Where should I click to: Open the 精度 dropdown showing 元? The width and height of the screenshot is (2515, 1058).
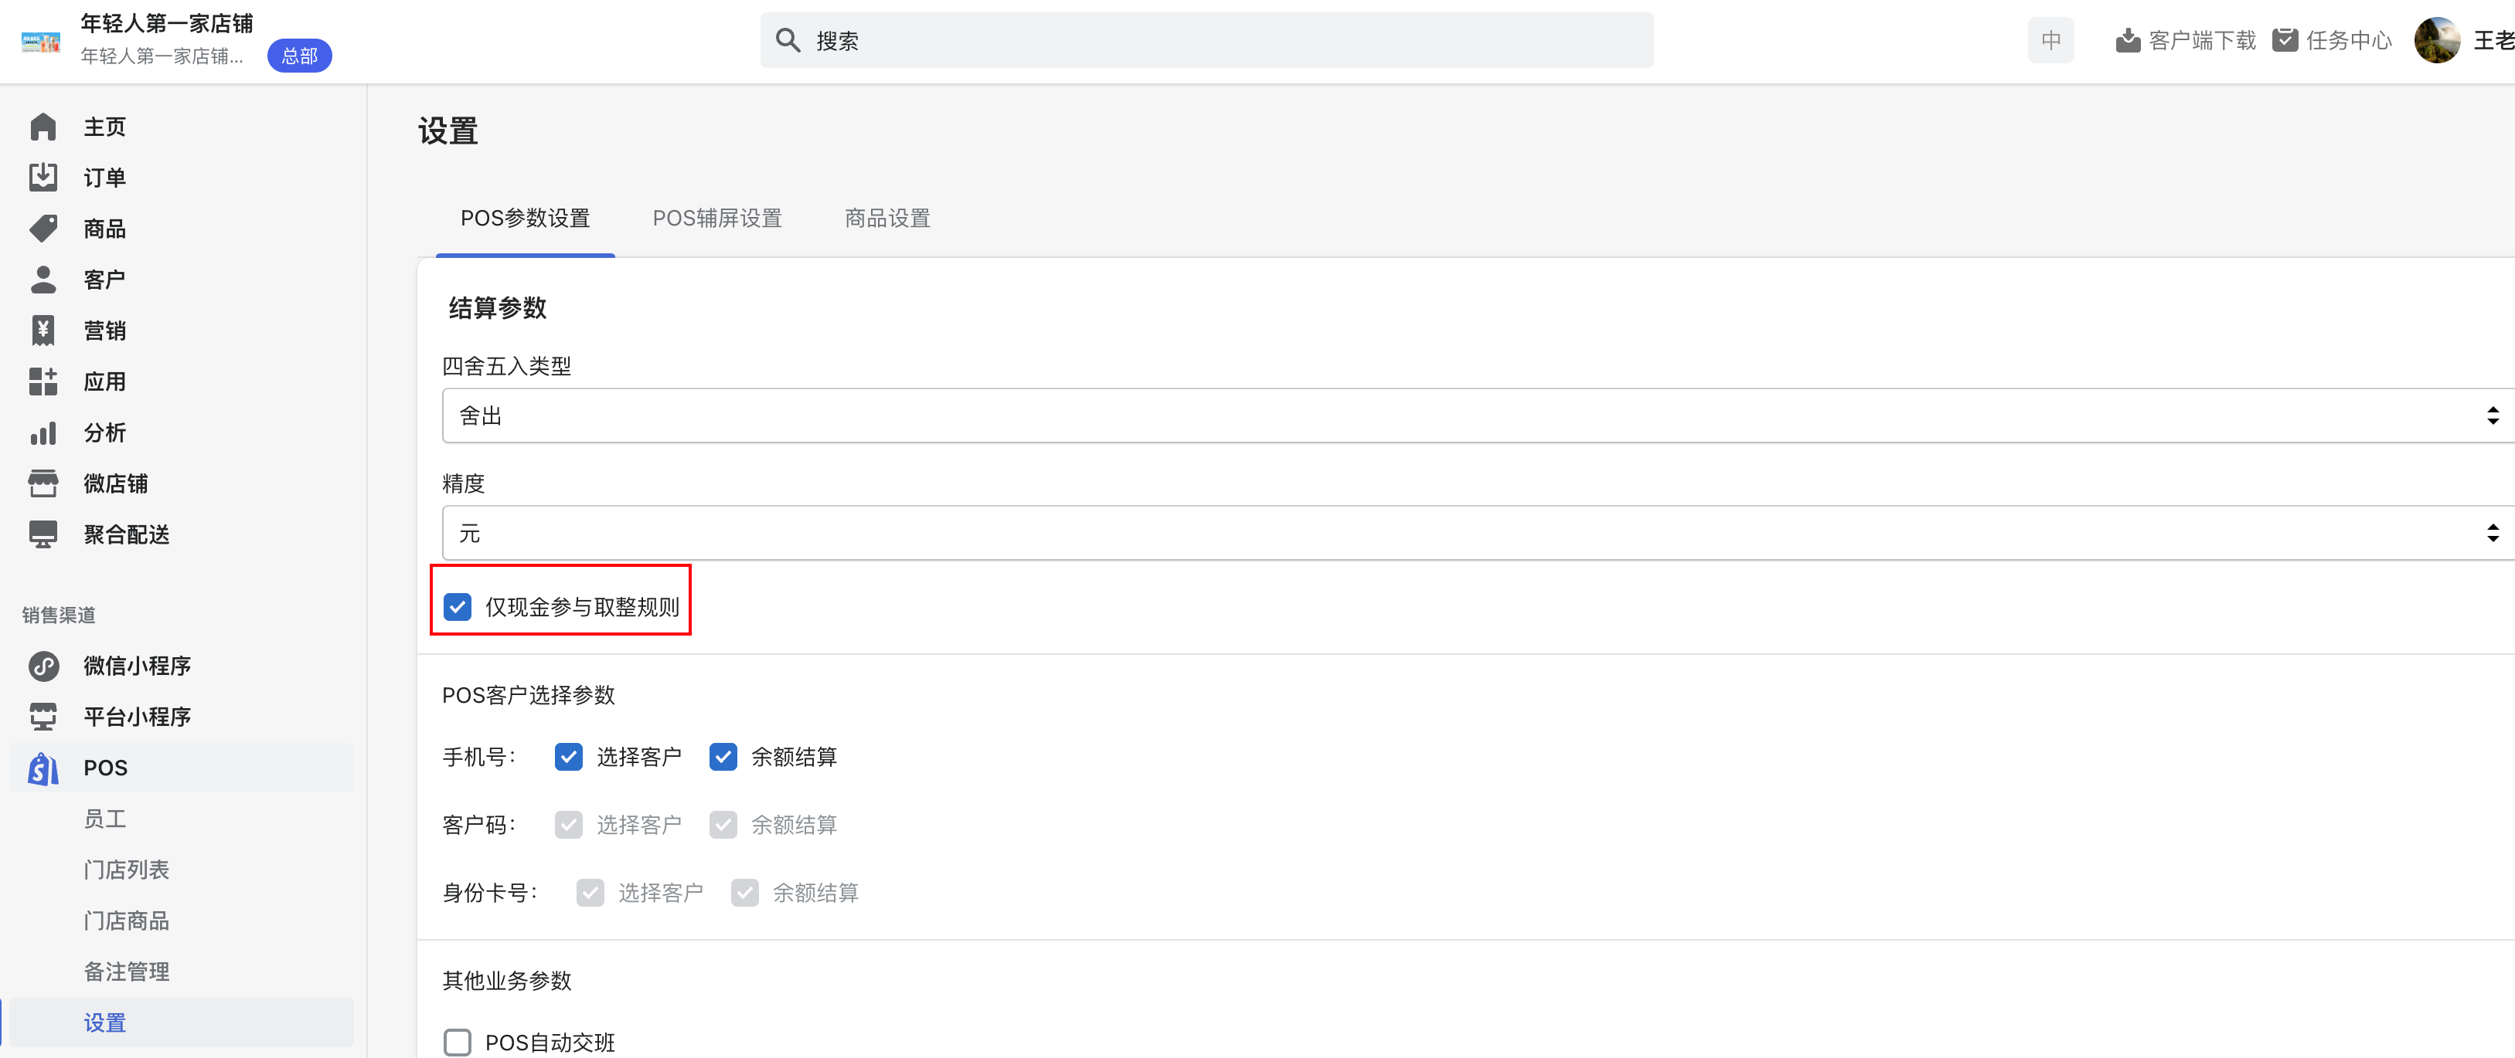1478,532
